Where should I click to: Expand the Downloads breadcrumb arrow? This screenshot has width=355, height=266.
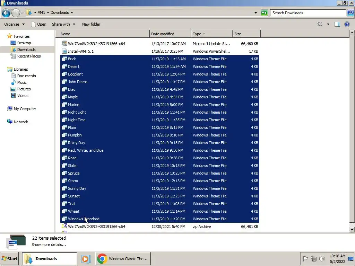point(72,13)
